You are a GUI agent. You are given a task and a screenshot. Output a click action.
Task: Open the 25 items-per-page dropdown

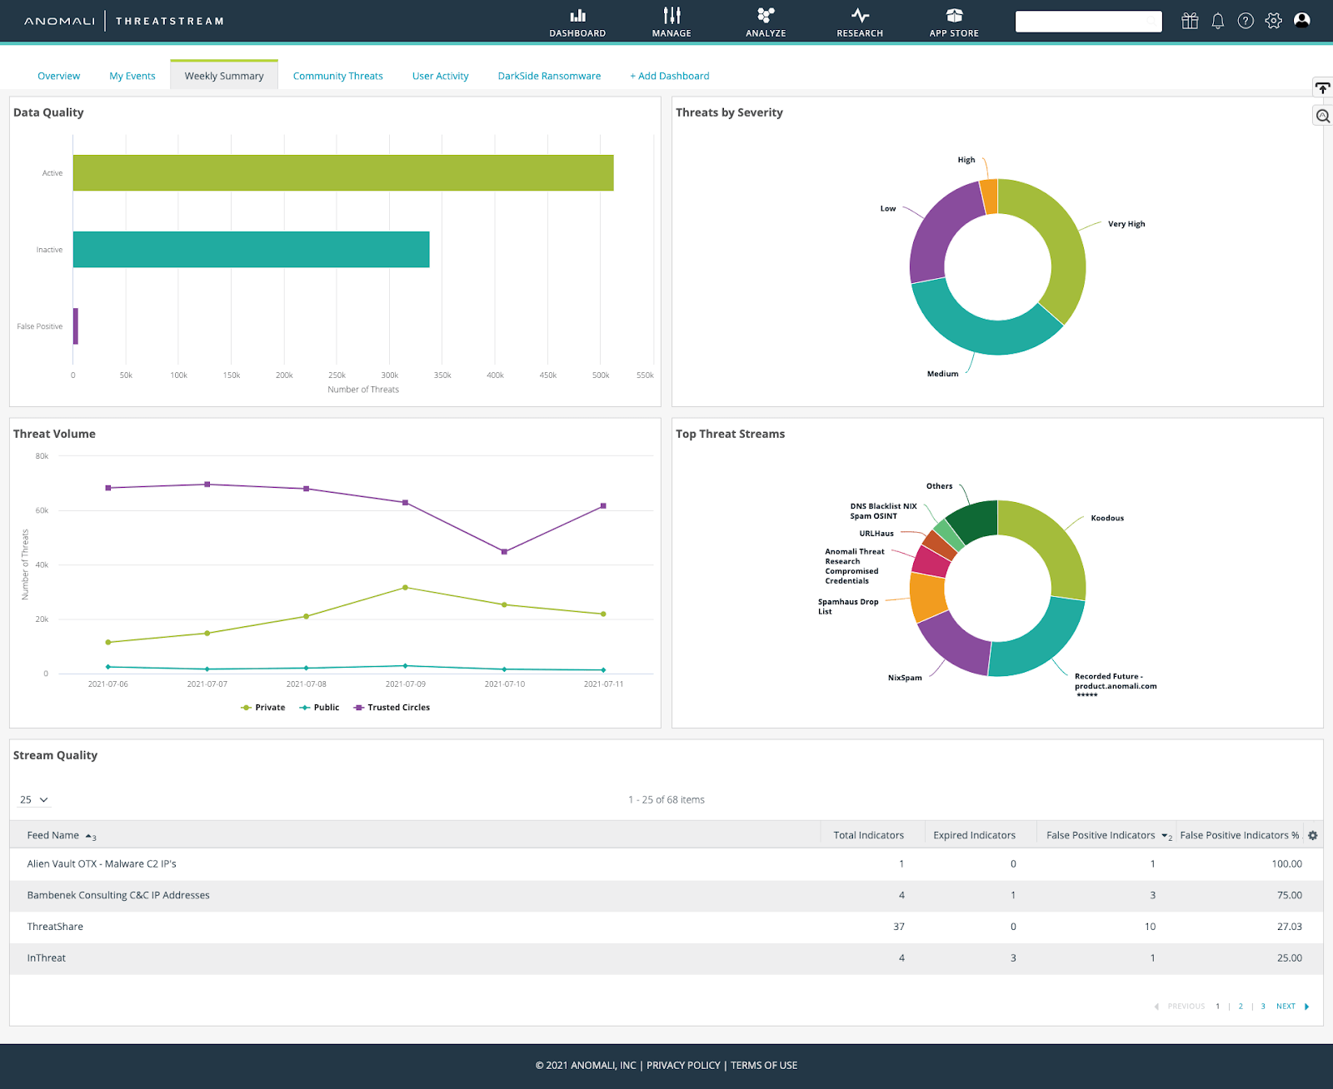(33, 799)
